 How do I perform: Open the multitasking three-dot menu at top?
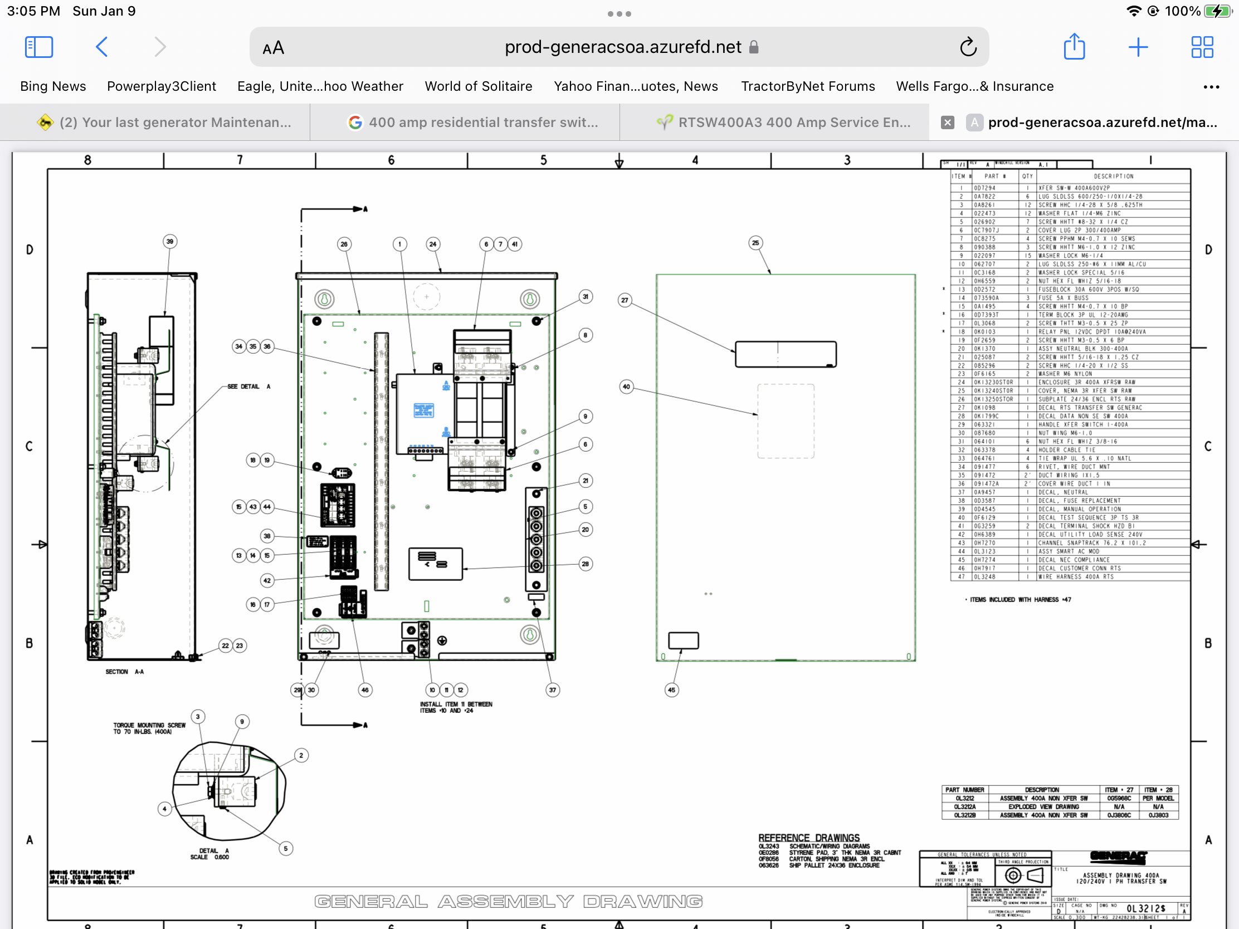pos(619,13)
